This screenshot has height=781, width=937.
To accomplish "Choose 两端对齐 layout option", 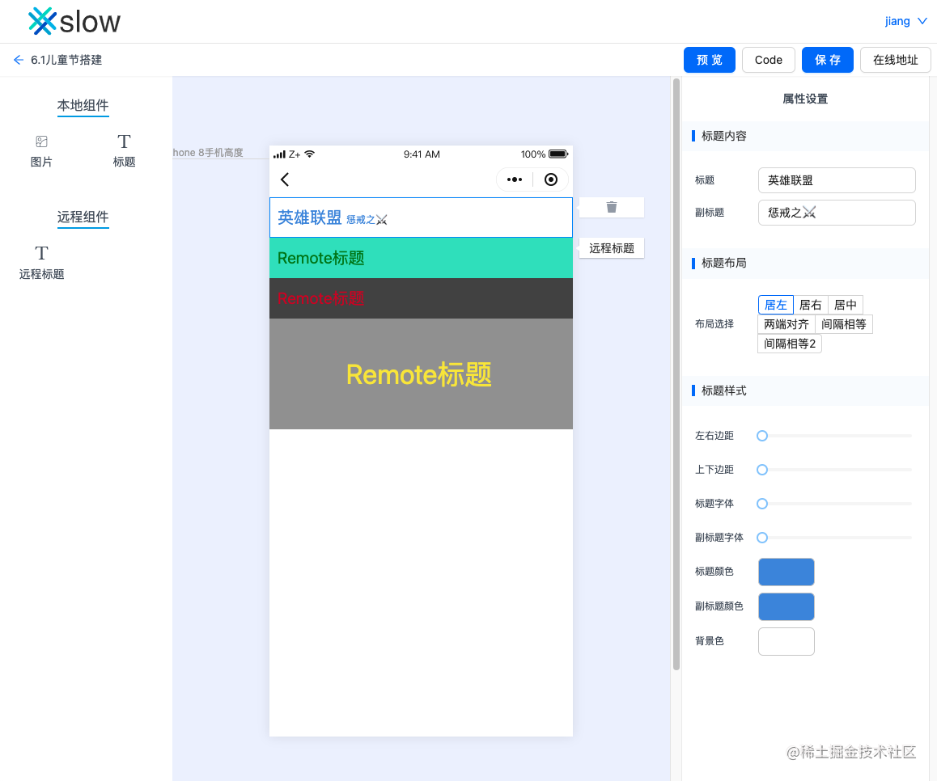I will [x=786, y=324].
